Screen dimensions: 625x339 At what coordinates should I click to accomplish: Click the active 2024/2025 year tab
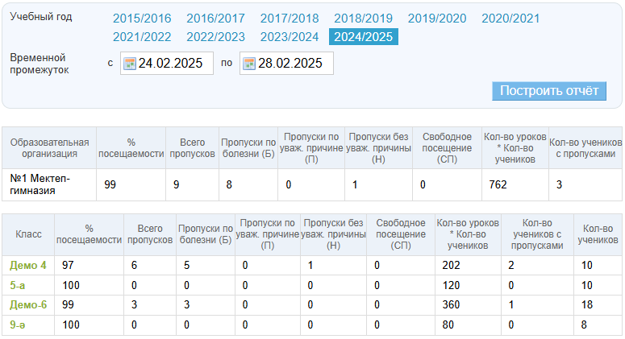coord(363,36)
